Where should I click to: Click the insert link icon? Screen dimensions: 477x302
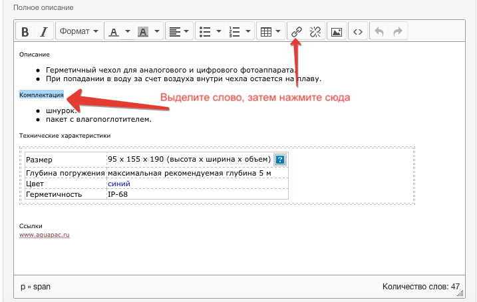click(x=297, y=31)
